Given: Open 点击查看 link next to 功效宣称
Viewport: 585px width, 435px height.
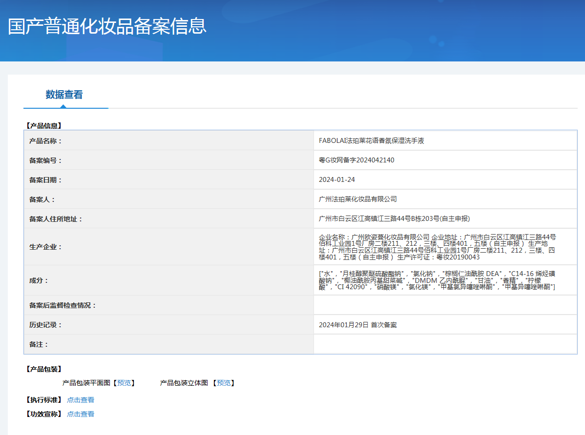Looking at the screenshot, I should (x=81, y=414).
